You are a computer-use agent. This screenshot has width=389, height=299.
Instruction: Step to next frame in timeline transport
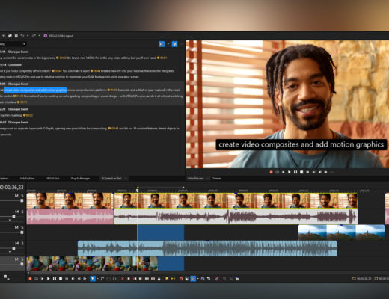(85, 279)
